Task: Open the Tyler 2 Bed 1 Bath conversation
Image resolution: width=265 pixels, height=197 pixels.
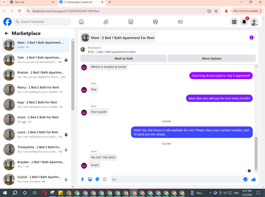Action: (x=36, y=60)
